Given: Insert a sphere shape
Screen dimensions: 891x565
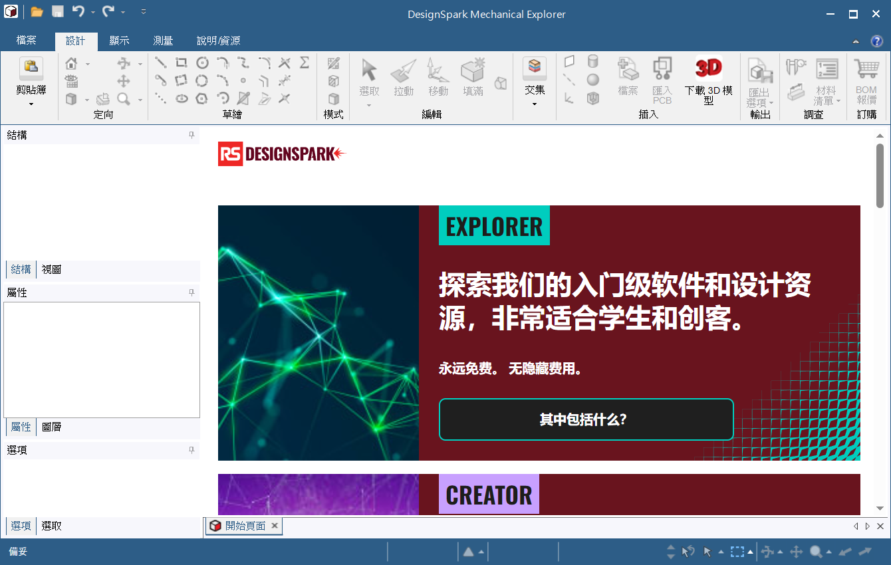Looking at the screenshot, I should click(x=592, y=80).
